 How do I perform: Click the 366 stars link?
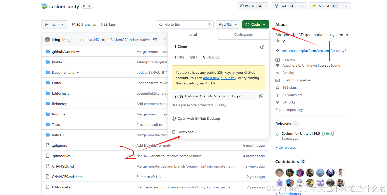(x=289, y=87)
